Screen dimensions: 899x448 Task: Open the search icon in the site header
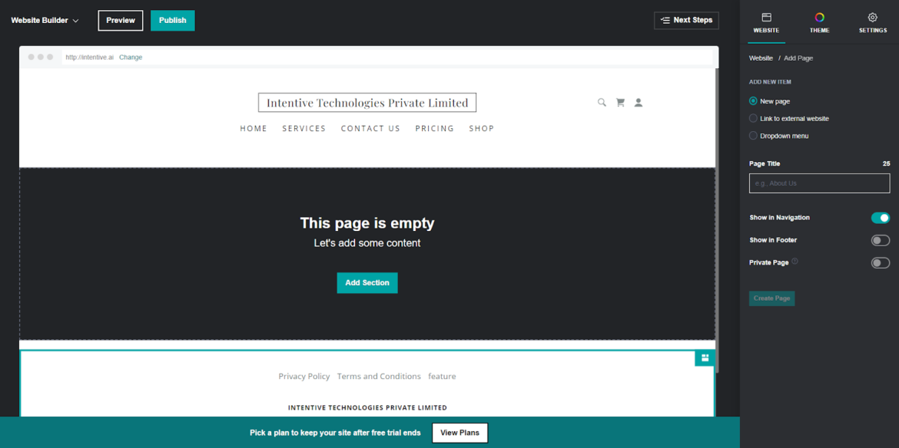[x=602, y=102]
